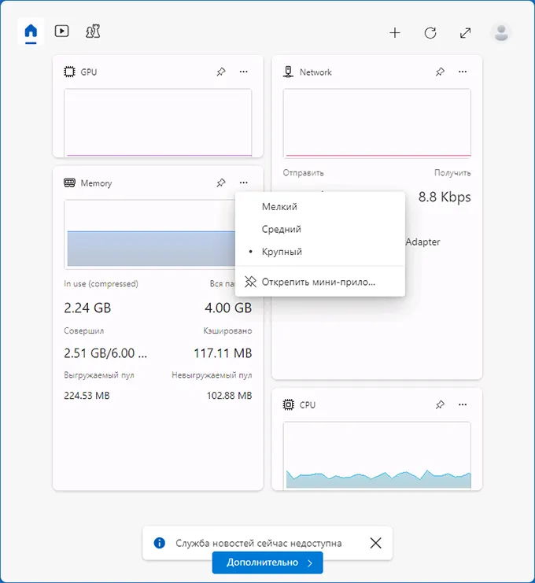
Task: Click the In use (compressed) label
Action: click(x=101, y=284)
